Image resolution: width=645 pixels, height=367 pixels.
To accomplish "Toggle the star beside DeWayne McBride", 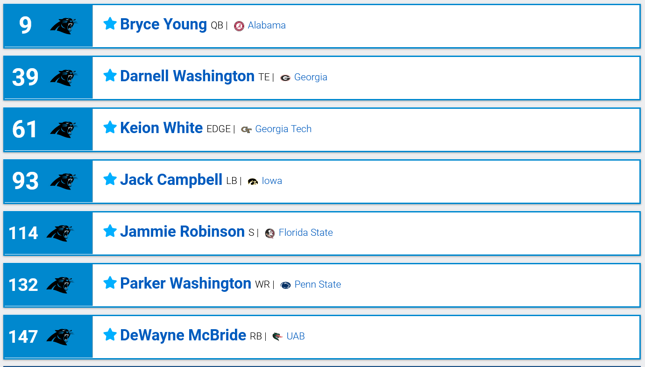I will click(x=110, y=334).
